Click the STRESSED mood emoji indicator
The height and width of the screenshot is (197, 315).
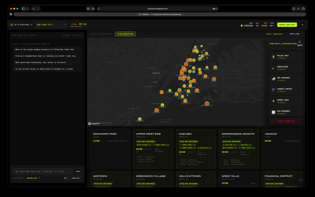coord(242,26)
